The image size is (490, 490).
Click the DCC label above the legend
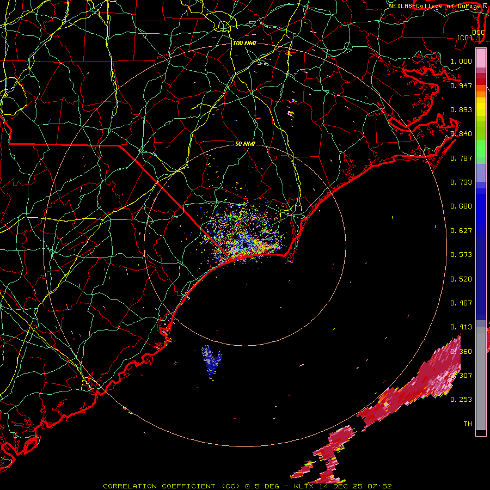(478, 32)
